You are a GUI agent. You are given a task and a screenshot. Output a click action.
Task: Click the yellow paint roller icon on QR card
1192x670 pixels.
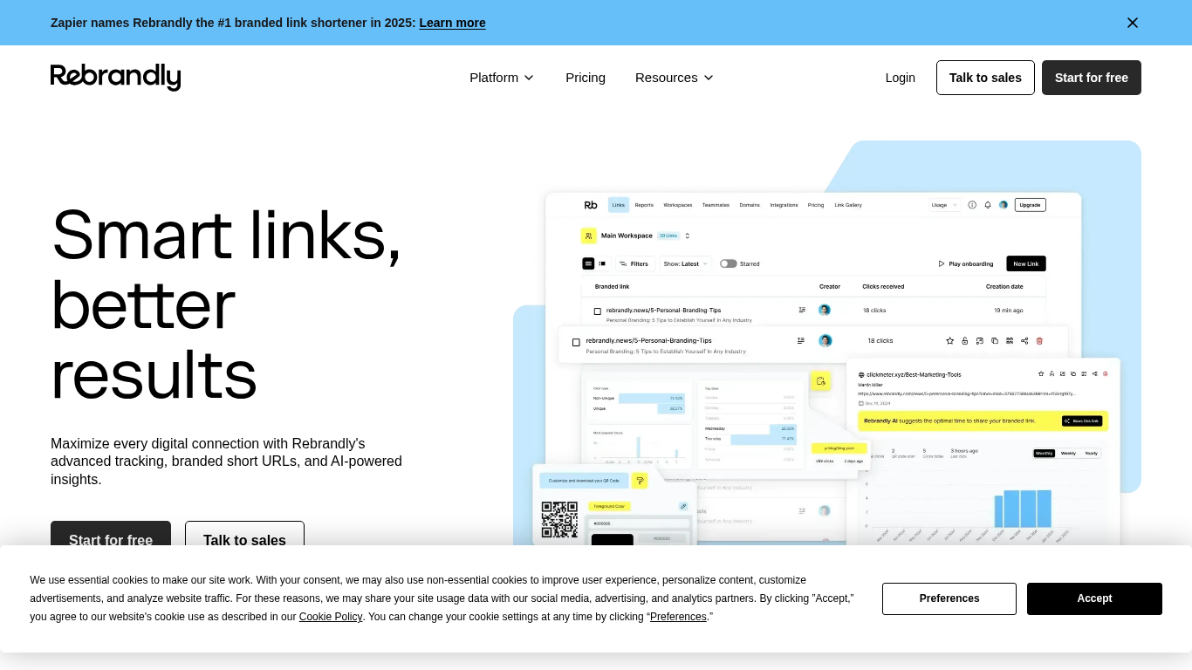[640, 481]
